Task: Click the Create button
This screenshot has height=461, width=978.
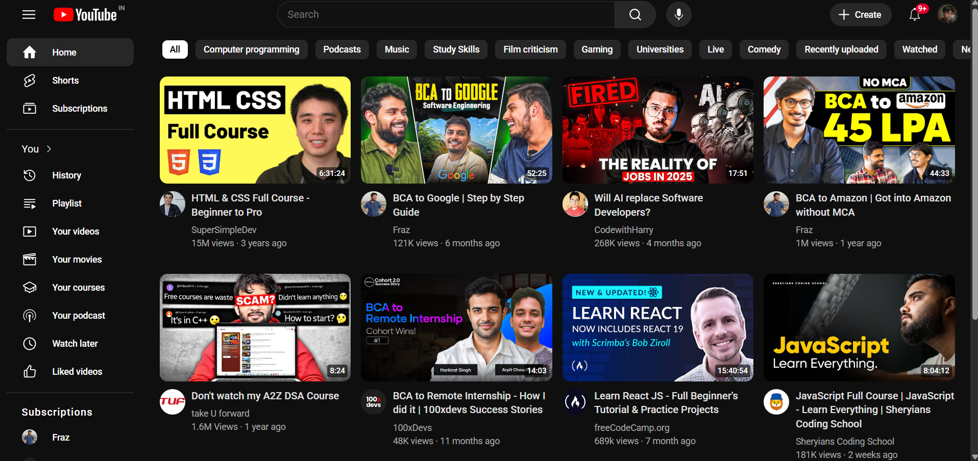Action: click(860, 14)
